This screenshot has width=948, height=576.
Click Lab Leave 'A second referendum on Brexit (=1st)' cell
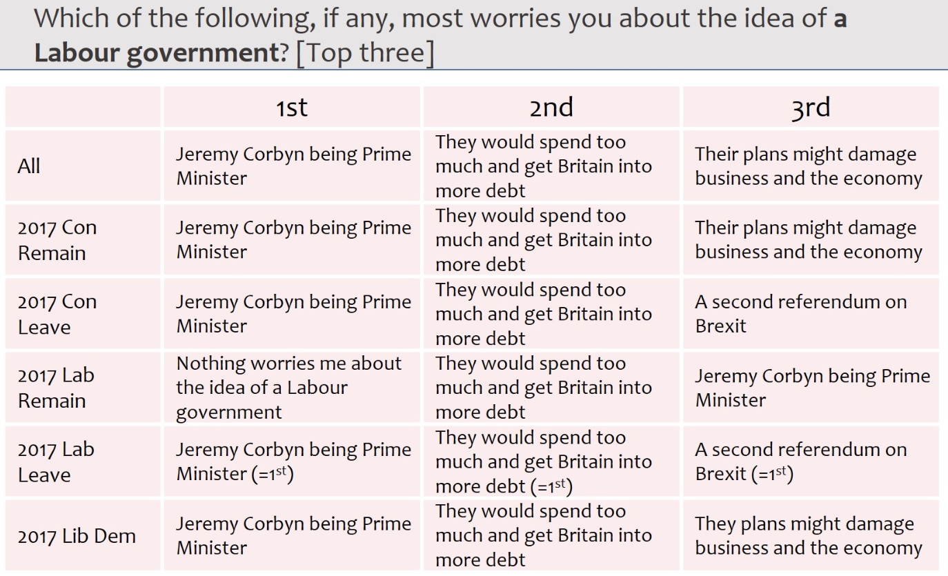coord(811,461)
